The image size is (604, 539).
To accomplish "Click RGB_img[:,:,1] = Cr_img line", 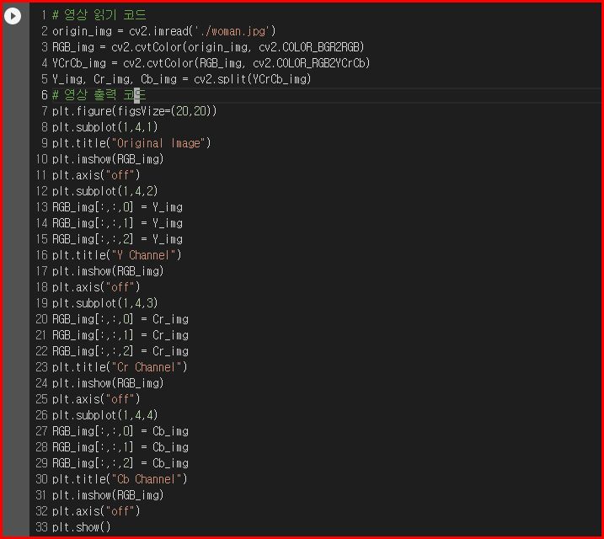I will [x=120, y=335].
